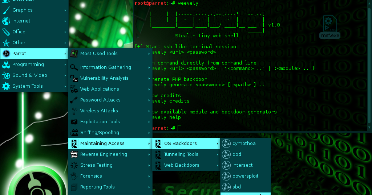Open the Other menu entry

click(34, 43)
